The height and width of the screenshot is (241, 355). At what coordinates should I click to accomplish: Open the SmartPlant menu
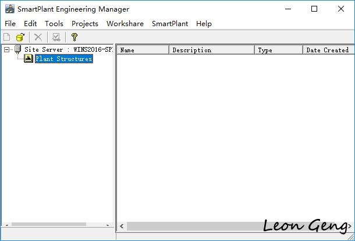[170, 23]
